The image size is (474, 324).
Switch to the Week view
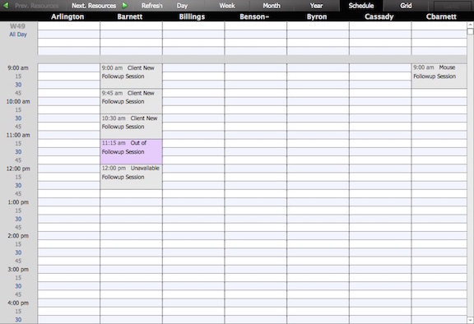(227, 6)
